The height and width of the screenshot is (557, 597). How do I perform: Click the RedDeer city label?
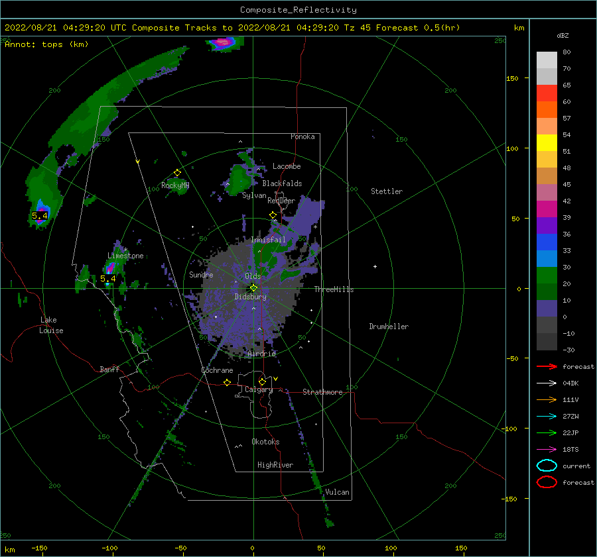[281, 201]
